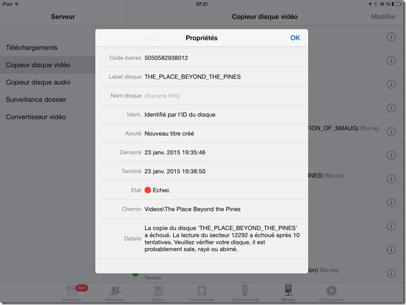
Task: Tap the Propriétés dialog title
Action: [x=201, y=38]
